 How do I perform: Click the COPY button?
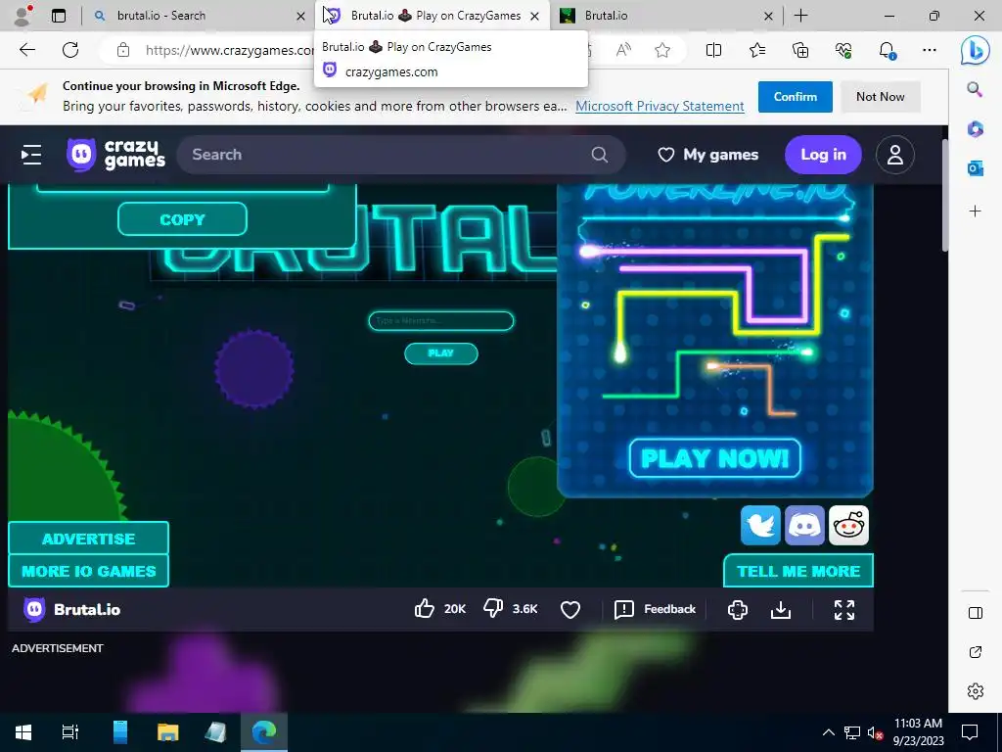click(x=182, y=219)
